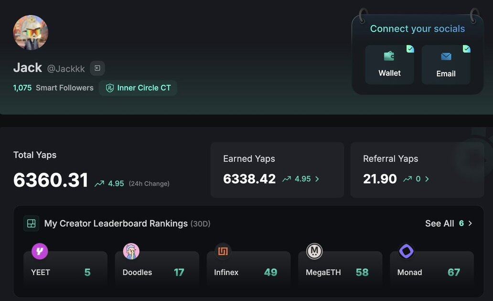Click the Wallet icon in socials card

(389, 56)
